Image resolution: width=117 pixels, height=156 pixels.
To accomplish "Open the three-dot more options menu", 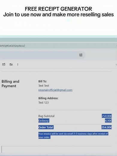I will pyautogui.click(x=18, y=64).
